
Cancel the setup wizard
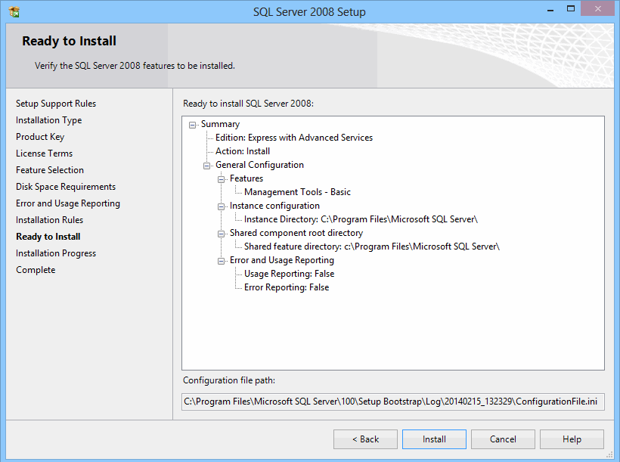(503, 439)
